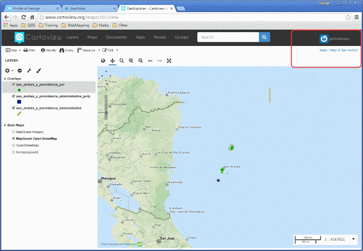Click the Cartoview search field
The height and width of the screenshot is (251, 363).
[228, 37]
